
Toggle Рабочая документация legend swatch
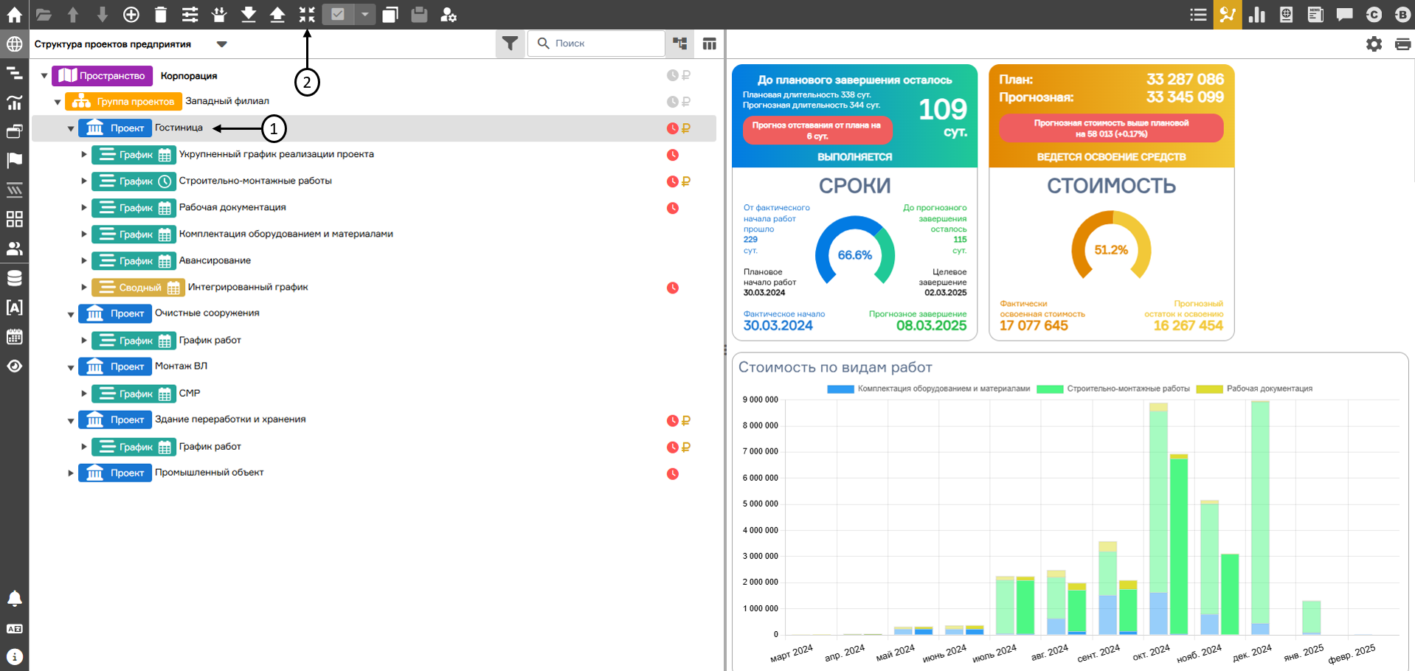point(1210,389)
